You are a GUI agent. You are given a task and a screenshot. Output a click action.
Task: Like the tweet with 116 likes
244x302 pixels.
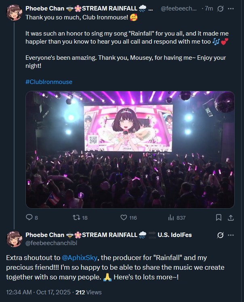click(x=124, y=218)
